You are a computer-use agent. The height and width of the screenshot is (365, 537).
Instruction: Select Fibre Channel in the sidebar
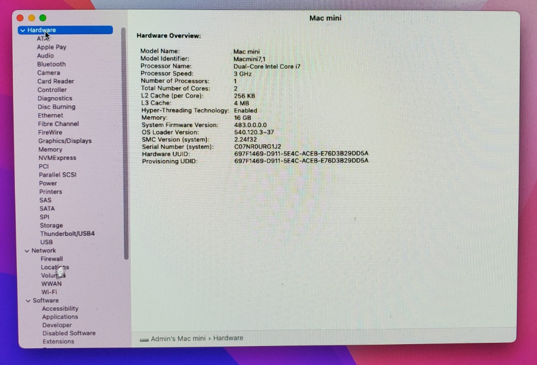pyautogui.click(x=58, y=124)
